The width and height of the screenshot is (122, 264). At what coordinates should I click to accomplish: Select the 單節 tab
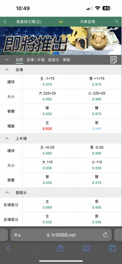pos(66,60)
